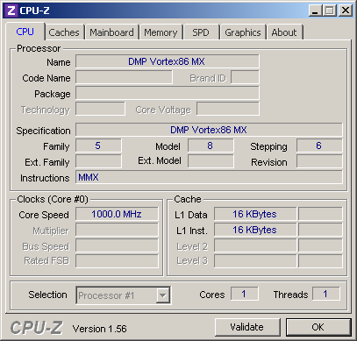The width and height of the screenshot is (357, 341).
Task: Click the Validate button
Action: point(247,327)
